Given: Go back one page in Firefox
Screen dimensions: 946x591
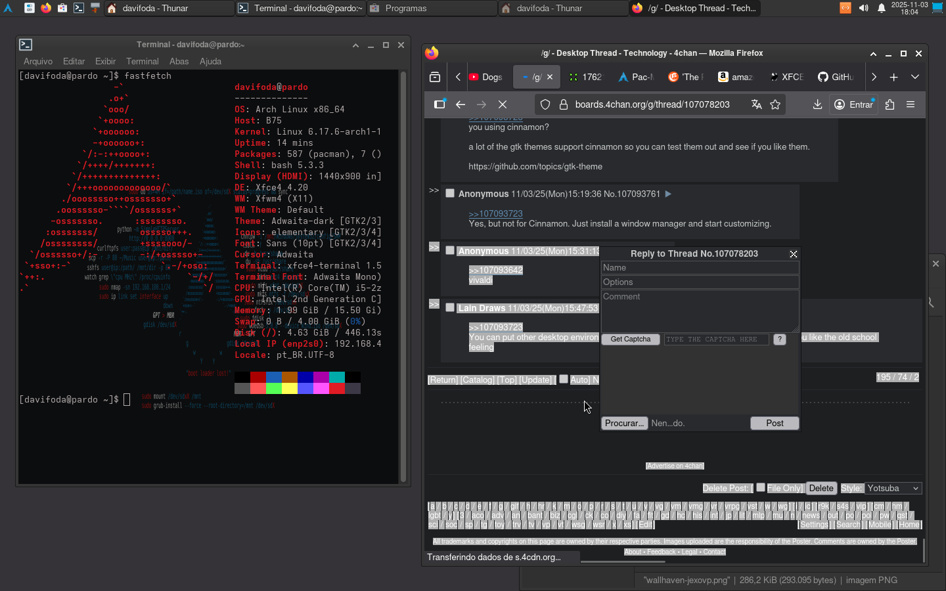Looking at the screenshot, I should coord(461,104).
